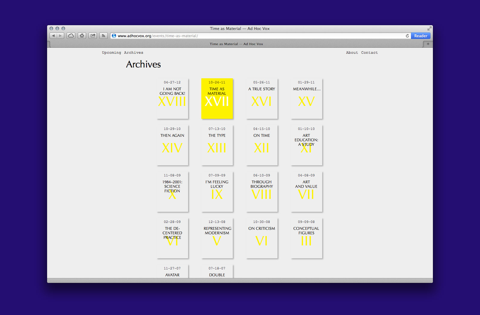Open the Double event card

click(217, 271)
